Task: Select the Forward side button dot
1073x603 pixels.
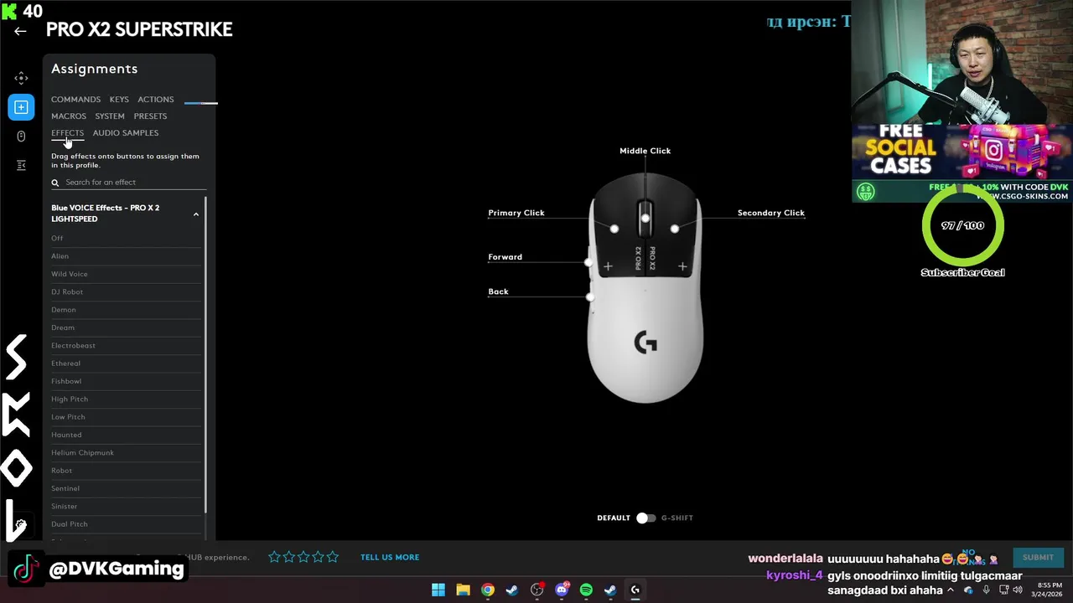Action: [x=588, y=263]
